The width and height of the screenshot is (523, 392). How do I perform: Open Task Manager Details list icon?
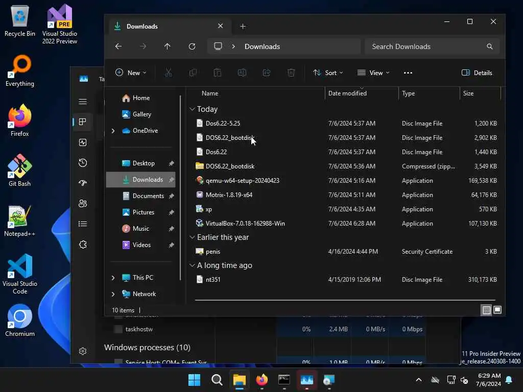tap(83, 224)
